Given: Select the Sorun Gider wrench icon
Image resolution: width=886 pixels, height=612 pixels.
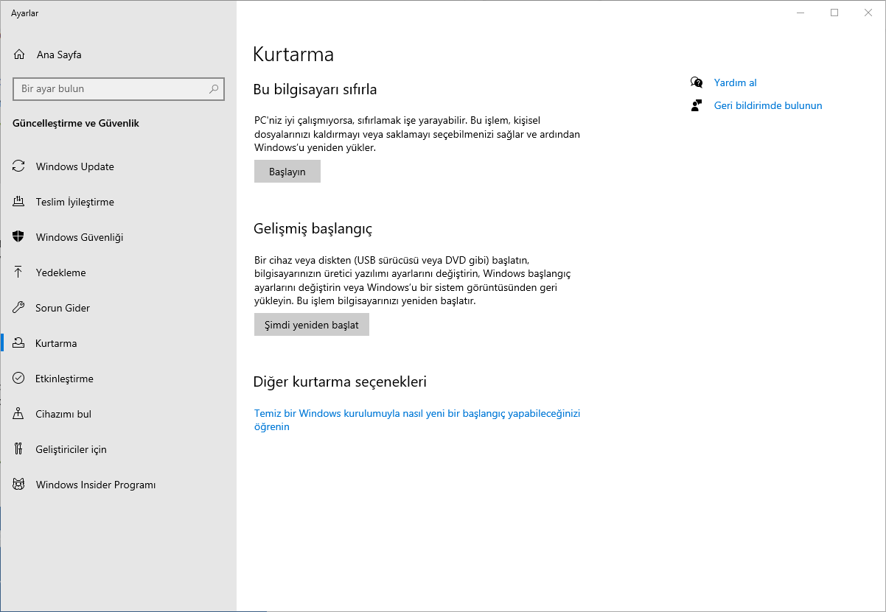Looking at the screenshot, I should click(x=19, y=308).
